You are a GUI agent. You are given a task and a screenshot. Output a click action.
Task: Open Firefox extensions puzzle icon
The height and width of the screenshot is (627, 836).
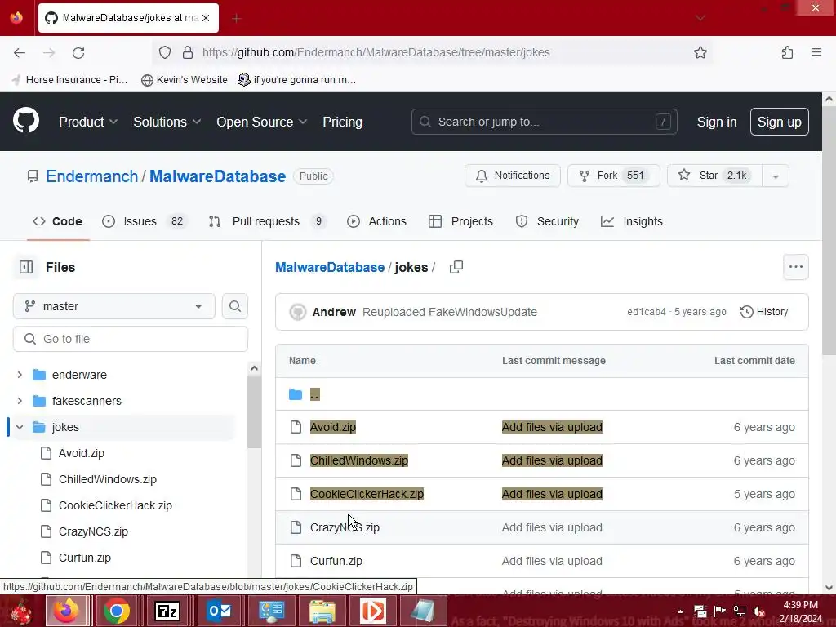(x=787, y=52)
